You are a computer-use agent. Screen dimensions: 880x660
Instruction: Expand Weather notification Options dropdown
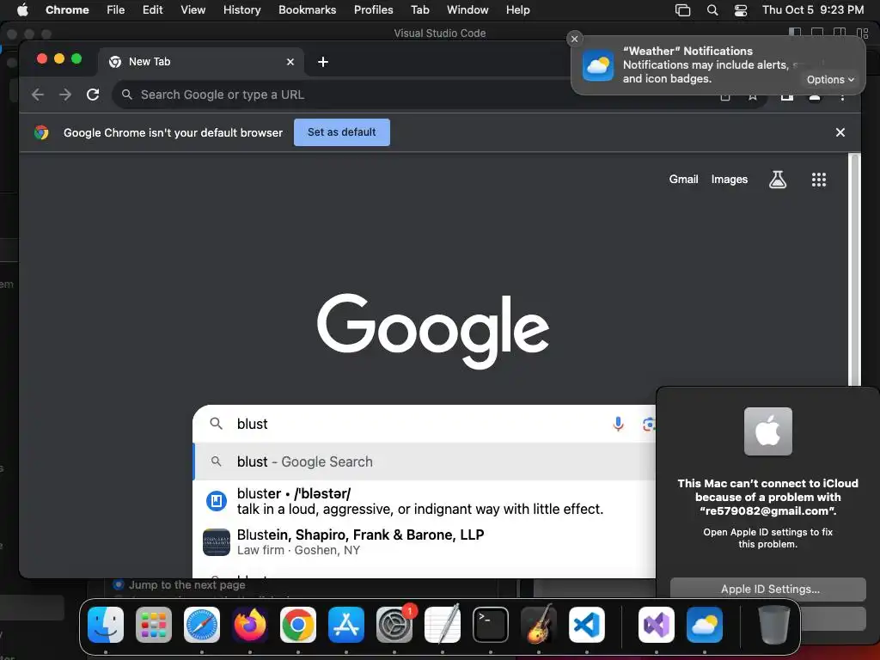830,80
